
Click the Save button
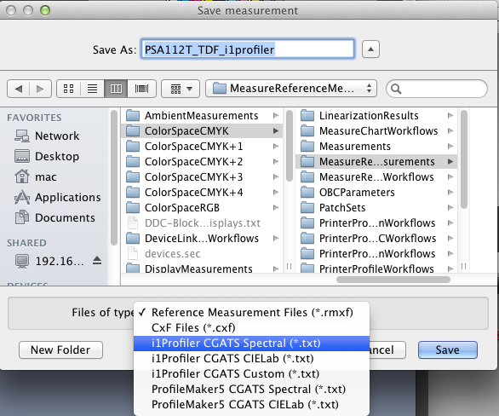[x=447, y=350]
